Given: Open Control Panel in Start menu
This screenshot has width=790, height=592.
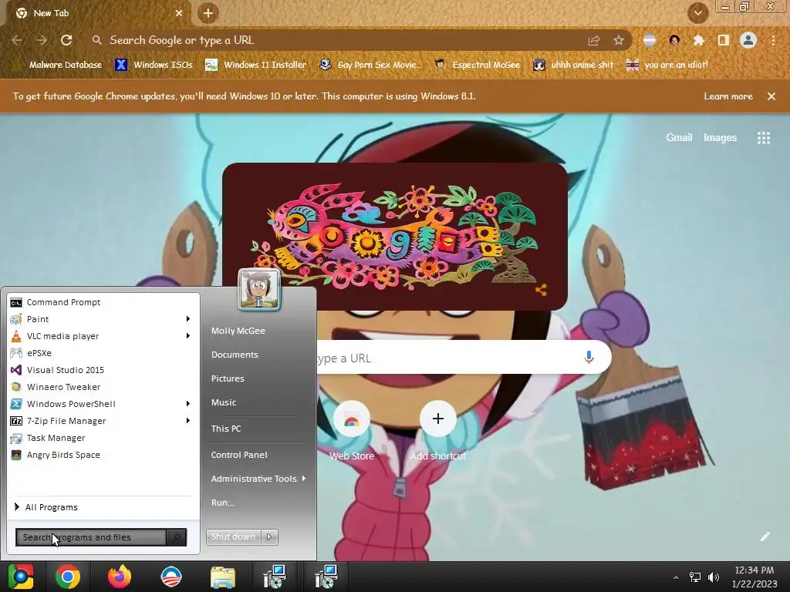Looking at the screenshot, I should click(x=239, y=455).
